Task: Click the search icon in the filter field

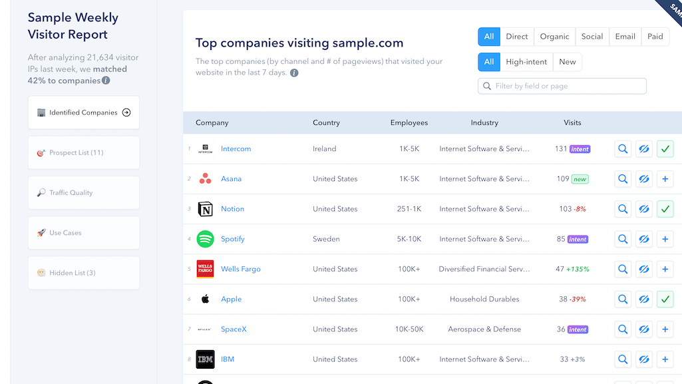Action: tap(486, 86)
